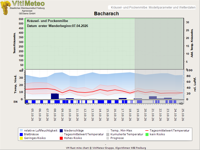Image resolution: width=200 pixels, height=150 pixels.
Task: Click the 'Agroscope' text under the logo
Action: (x=27, y=11)
